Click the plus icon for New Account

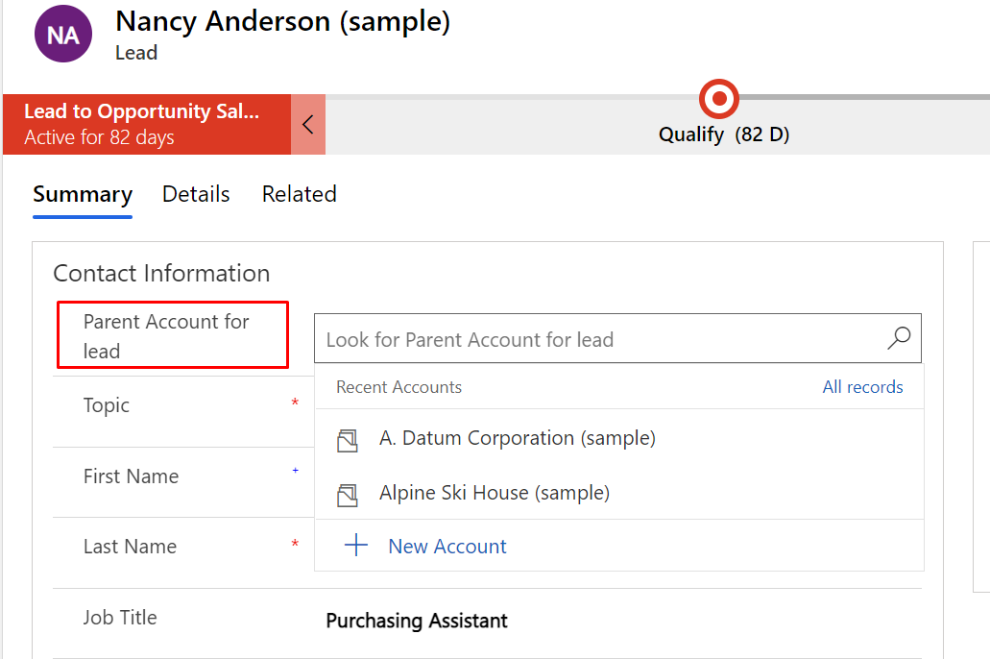click(356, 546)
